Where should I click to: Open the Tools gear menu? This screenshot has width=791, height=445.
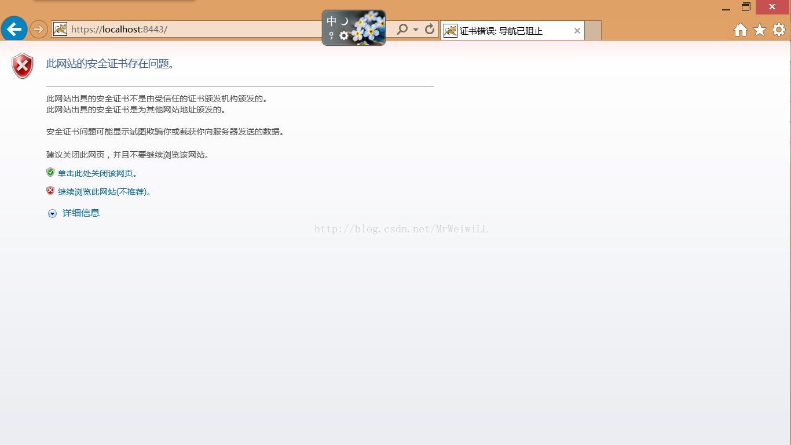pyautogui.click(x=779, y=29)
